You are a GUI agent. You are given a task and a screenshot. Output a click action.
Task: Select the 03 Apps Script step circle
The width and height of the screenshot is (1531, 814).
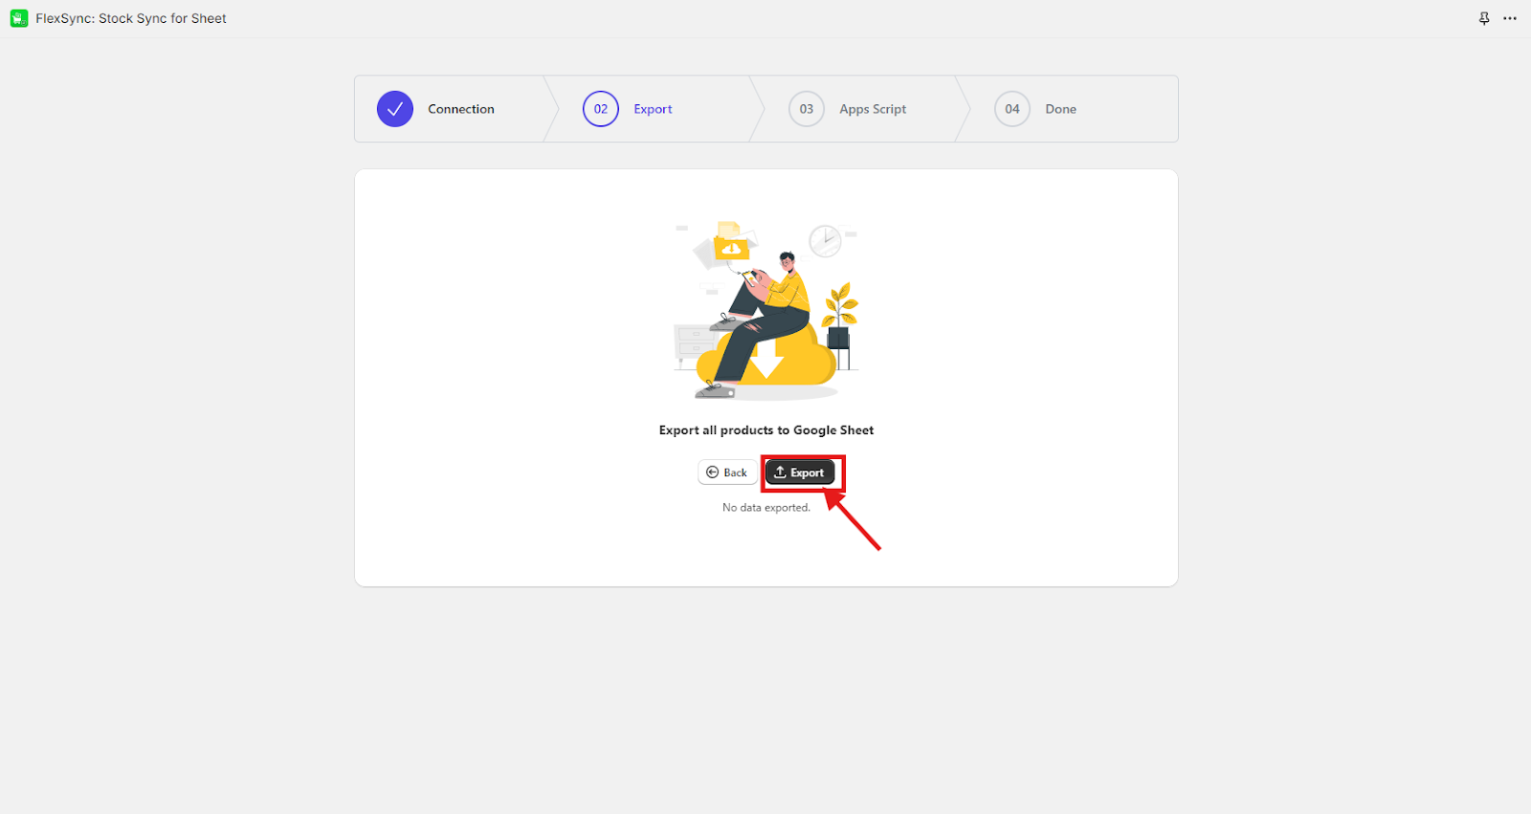[x=807, y=109]
